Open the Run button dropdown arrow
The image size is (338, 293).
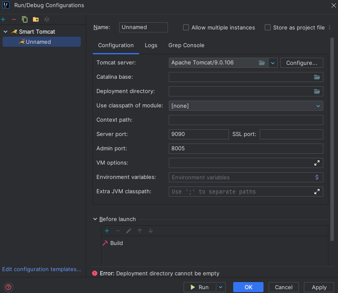tap(221, 287)
